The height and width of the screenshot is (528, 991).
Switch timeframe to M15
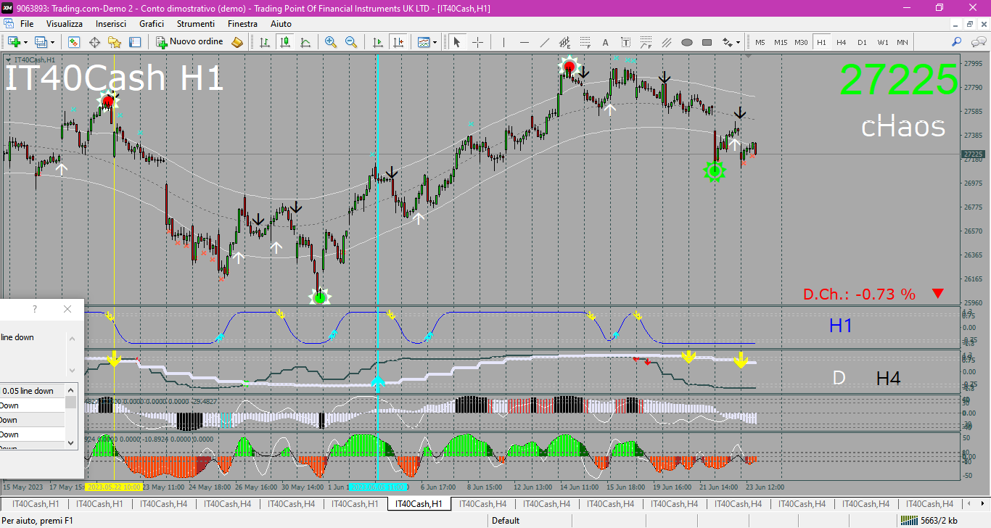point(781,42)
